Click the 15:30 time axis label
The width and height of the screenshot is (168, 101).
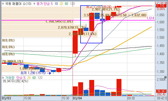pyautogui.click(x=65, y=98)
